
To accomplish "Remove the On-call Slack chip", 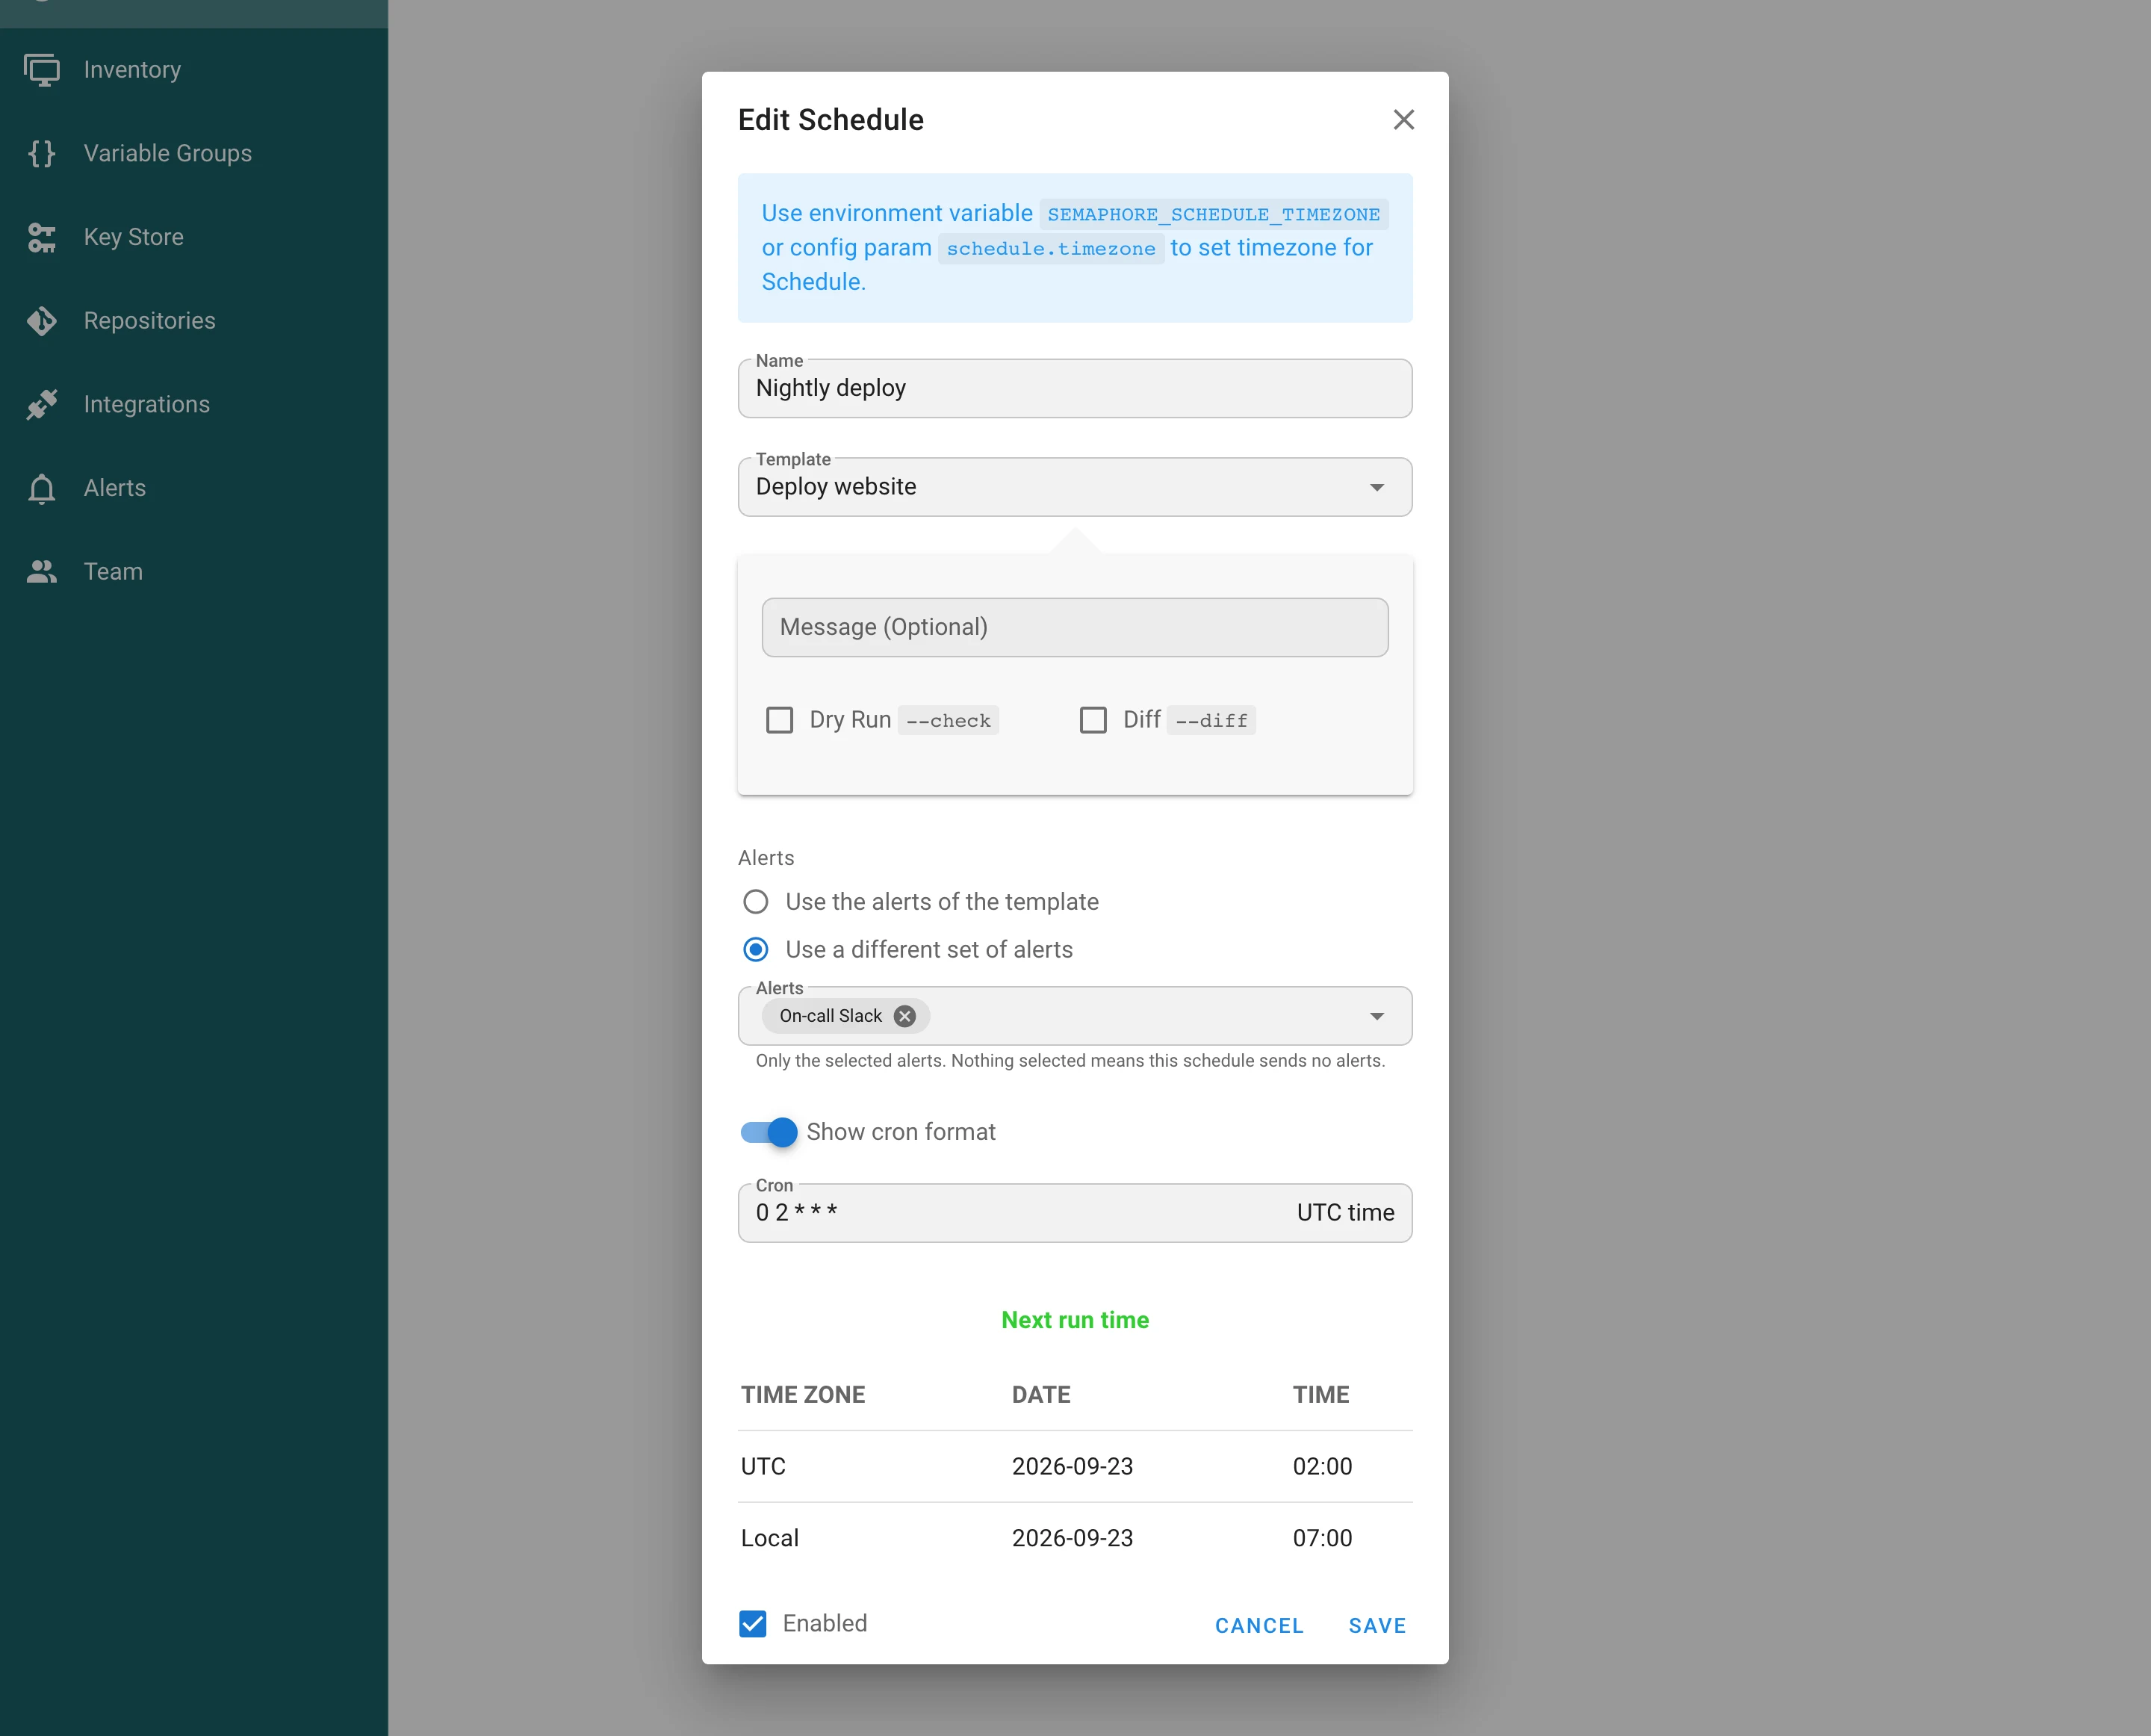I will [904, 1016].
